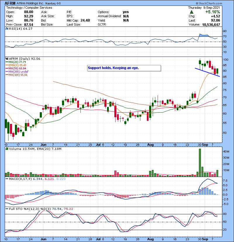Click the -5.0 MACD axis label
Screen dimensions: 234x242
225,204
